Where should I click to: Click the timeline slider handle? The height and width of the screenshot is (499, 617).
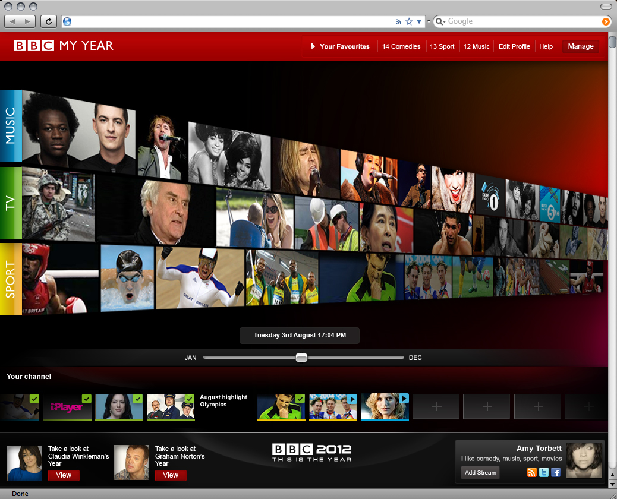click(301, 358)
